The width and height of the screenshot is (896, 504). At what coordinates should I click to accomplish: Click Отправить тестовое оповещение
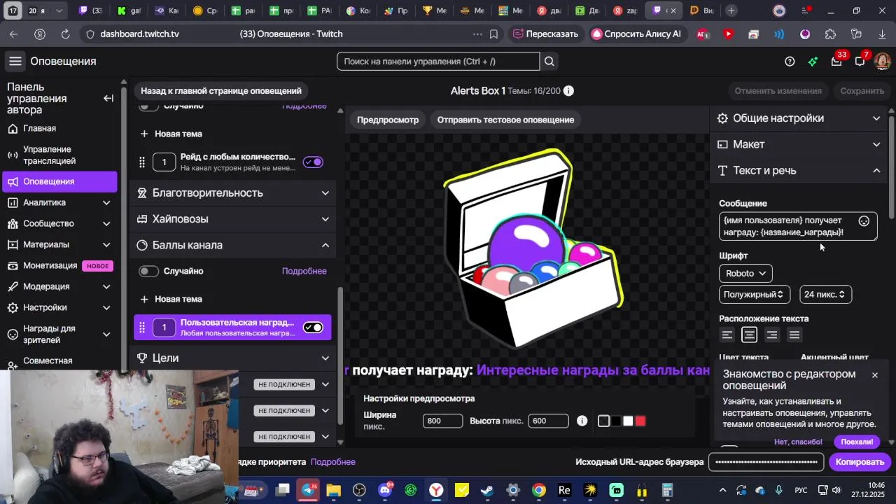click(x=505, y=120)
